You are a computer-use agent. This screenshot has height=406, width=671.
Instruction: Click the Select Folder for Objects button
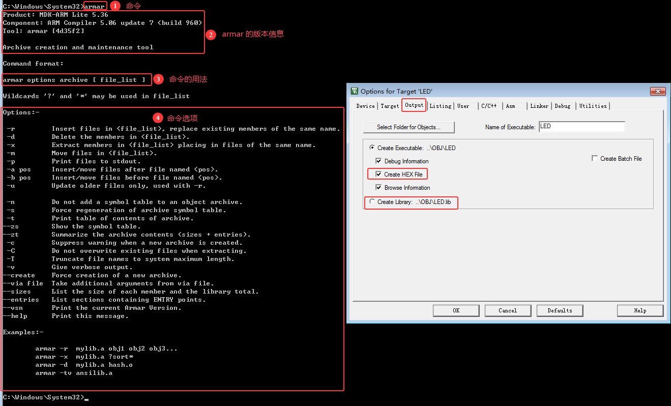click(x=409, y=127)
